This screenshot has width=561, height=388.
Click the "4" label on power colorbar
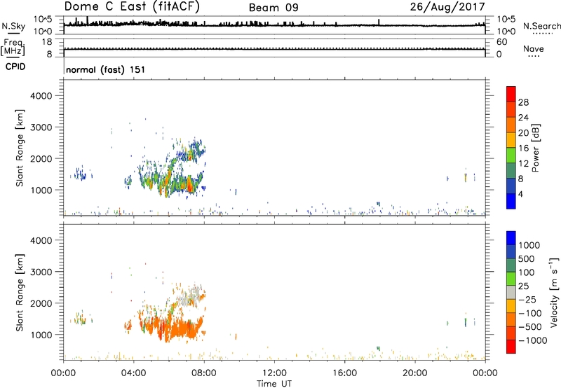pyautogui.click(x=520, y=194)
